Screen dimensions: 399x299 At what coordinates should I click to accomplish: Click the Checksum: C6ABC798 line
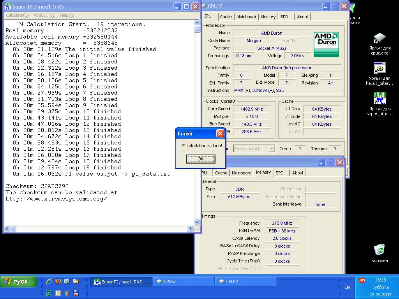[37, 186]
